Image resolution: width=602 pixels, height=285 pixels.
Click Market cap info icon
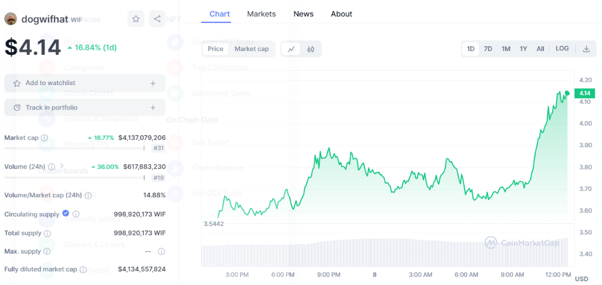click(x=44, y=138)
